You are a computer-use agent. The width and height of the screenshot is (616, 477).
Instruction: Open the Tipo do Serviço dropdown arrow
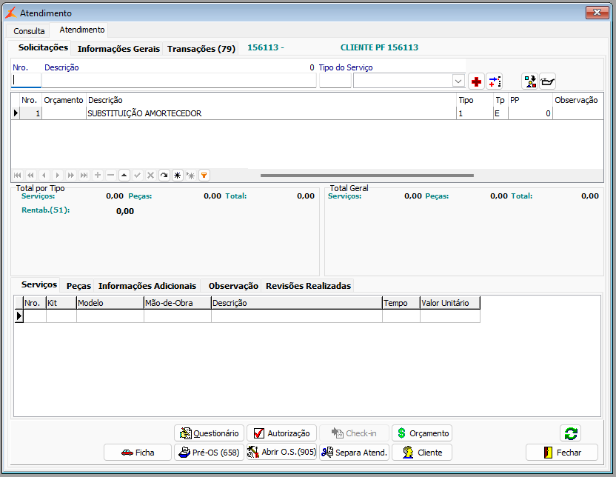click(x=458, y=81)
